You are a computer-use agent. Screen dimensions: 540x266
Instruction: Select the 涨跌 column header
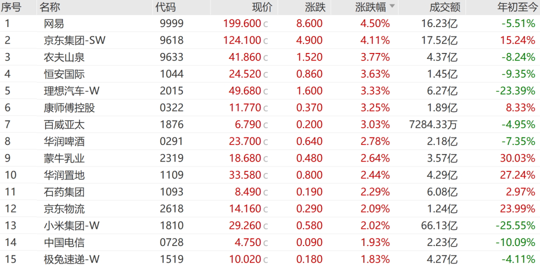tap(315, 7)
